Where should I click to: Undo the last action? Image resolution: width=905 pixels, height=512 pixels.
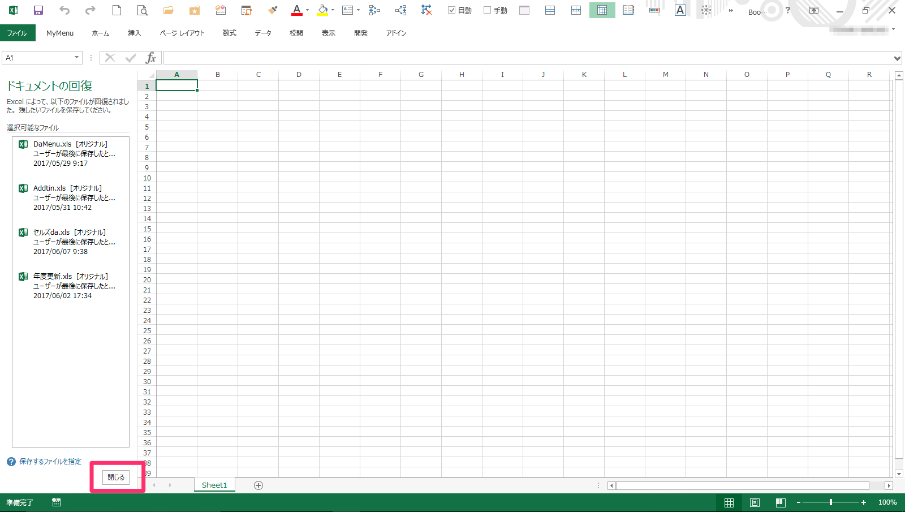pos(64,10)
